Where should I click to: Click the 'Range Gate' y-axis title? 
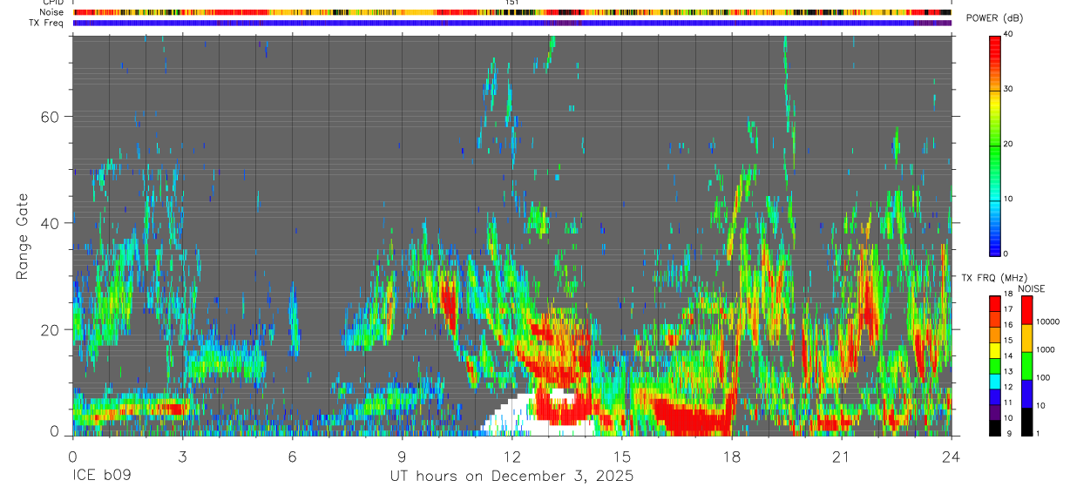24,236
